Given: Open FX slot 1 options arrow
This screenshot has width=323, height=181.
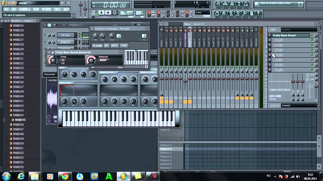Looking at the screenshot, I should point(270,35).
